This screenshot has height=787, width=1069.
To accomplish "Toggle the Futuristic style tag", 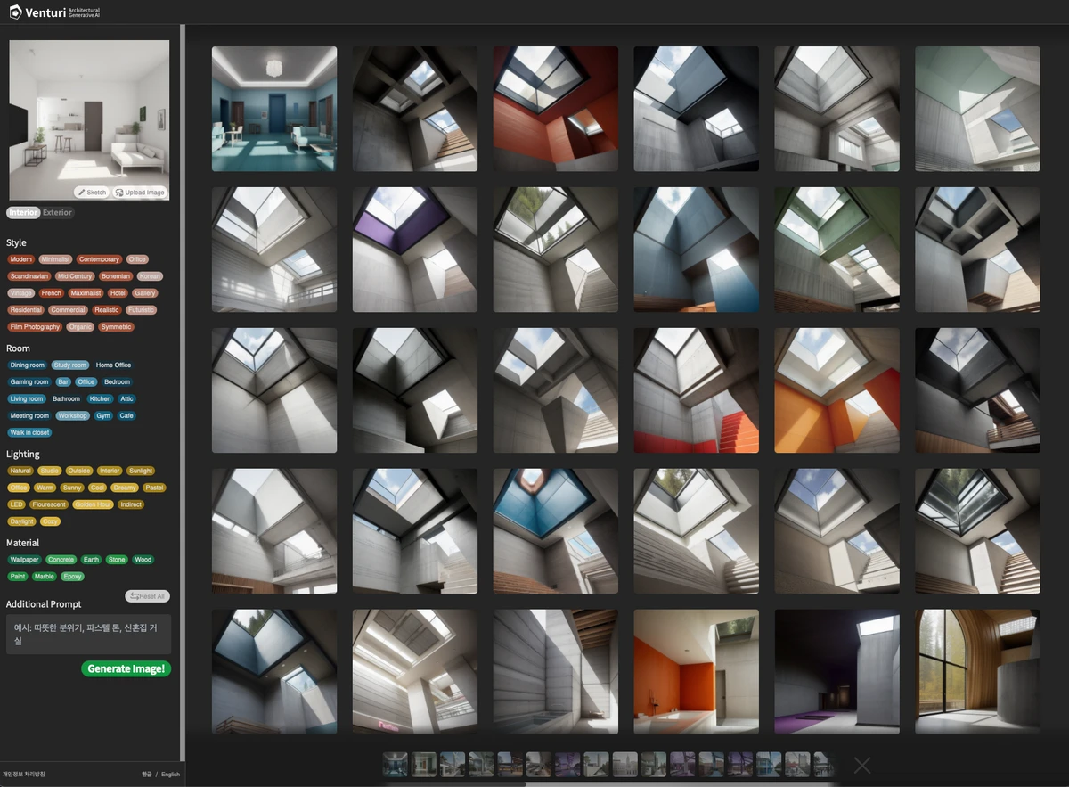I will pos(141,310).
